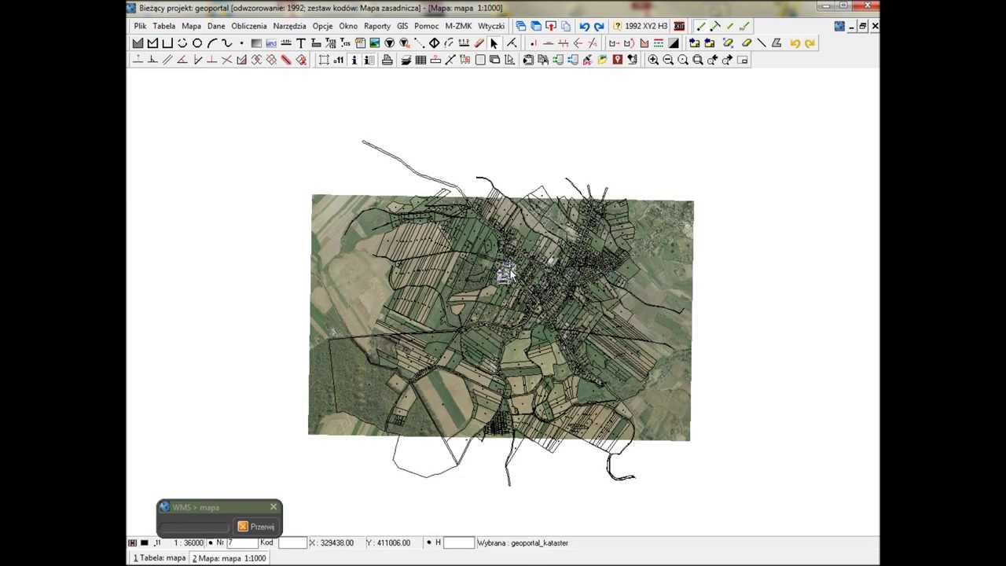Open the GIS menu
Image resolution: width=1006 pixels, height=566 pixels.
[x=402, y=26]
